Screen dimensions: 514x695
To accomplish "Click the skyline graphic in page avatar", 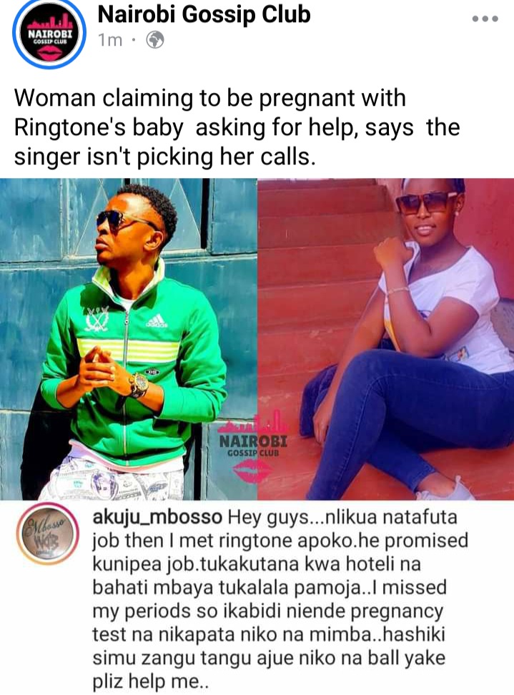I will (49, 22).
